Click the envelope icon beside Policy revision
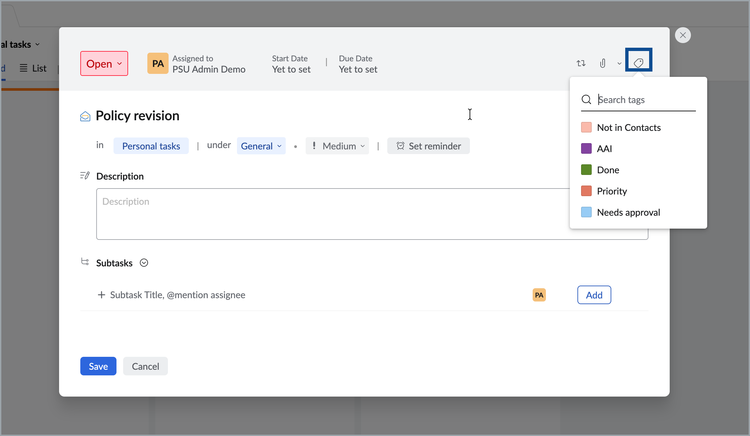750x436 pixels. [x=85, y=116]
